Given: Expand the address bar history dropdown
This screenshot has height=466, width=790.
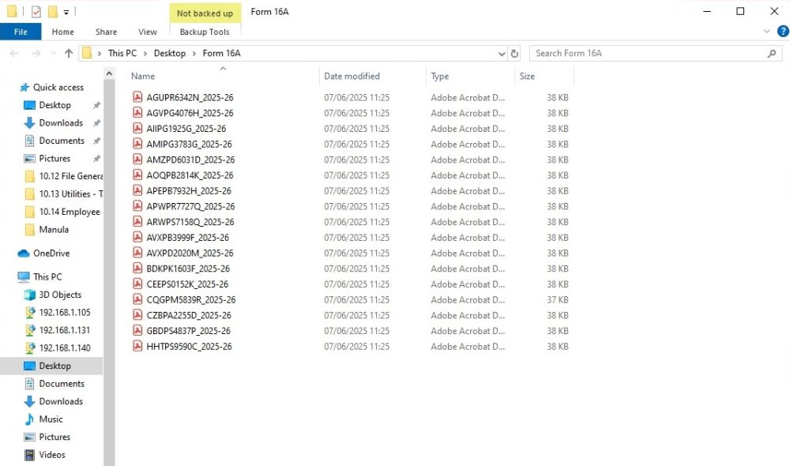Looking at the screenshot, I should 502,54.
